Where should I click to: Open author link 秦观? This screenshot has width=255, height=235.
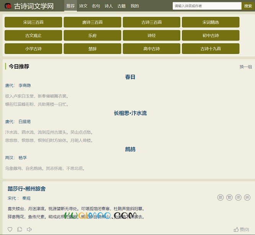(26, 198)
